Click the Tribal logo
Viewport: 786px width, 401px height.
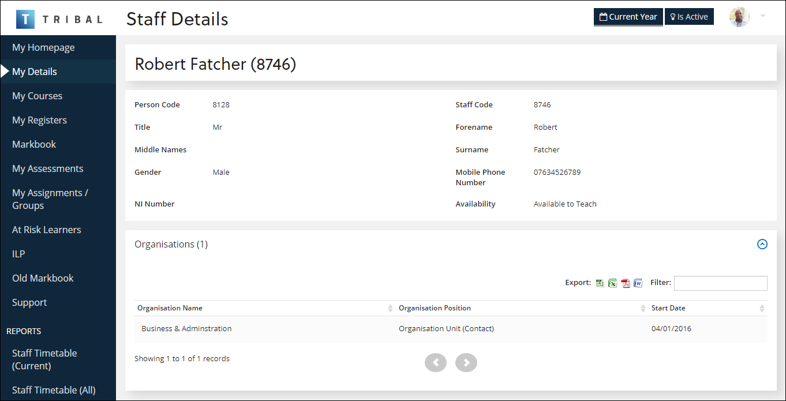tap(59, 18)
